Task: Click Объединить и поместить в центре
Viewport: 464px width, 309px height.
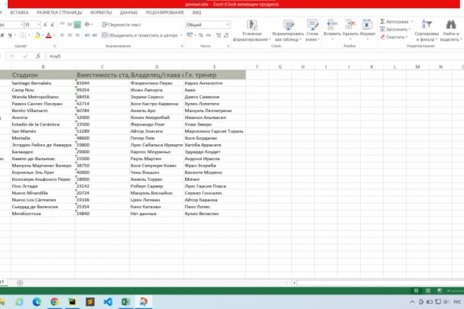Action: [x=140, y=35]
